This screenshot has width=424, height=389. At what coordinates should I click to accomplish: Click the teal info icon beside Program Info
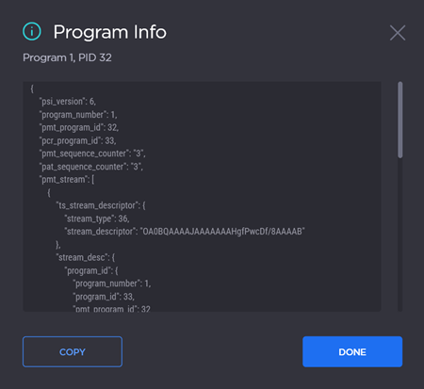pos(32,31)
